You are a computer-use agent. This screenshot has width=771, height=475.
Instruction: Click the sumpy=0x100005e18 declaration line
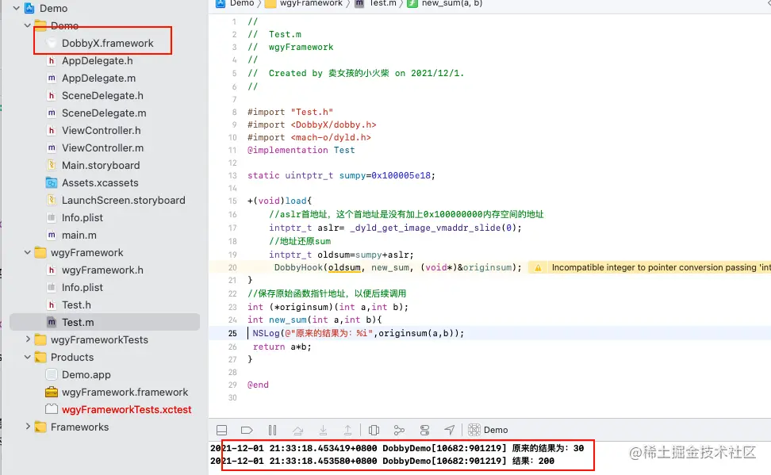(x=341, y=175)
